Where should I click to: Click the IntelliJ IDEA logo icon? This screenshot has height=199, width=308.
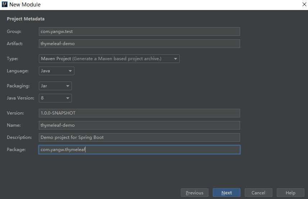(x=4, y=5)
